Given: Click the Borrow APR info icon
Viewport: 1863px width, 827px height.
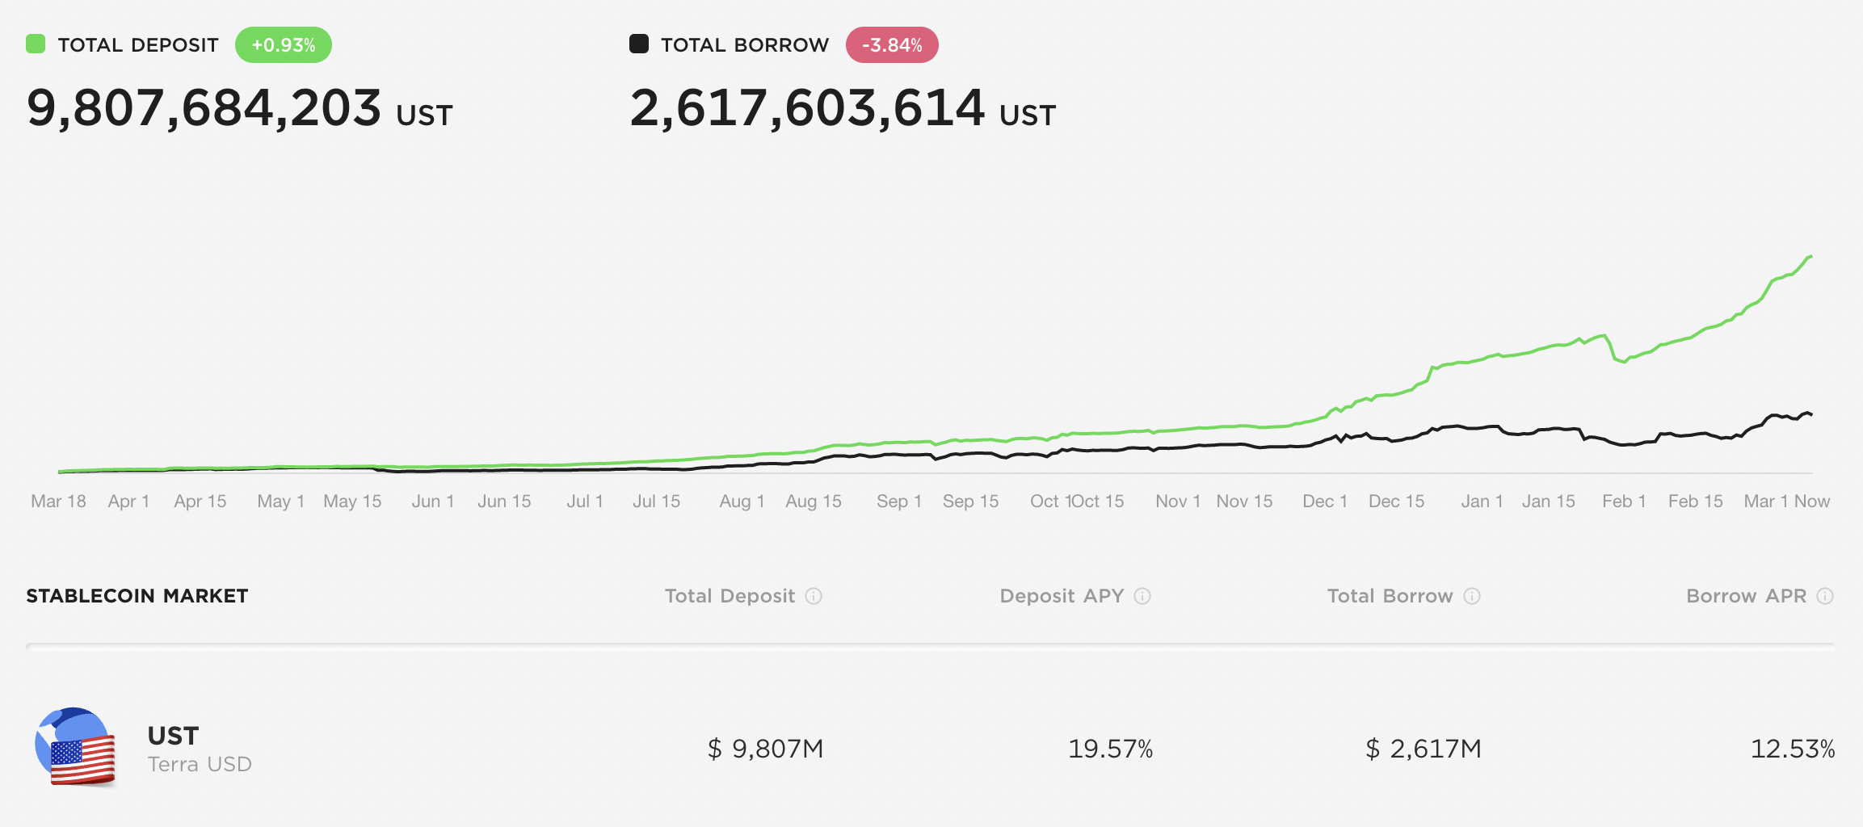Looking at the screenshot, I should pyautogui.click(x=1825, y=596).
